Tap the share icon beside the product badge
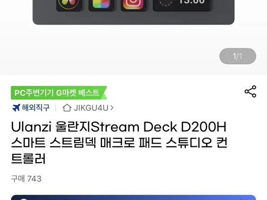Image resolution: width=267 pixels, height=200 pixels. coord(250,91)
